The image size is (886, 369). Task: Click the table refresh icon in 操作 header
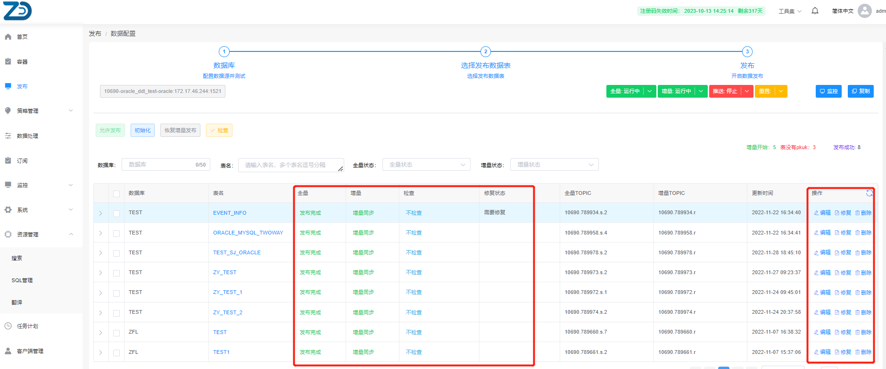pos(869,193)
